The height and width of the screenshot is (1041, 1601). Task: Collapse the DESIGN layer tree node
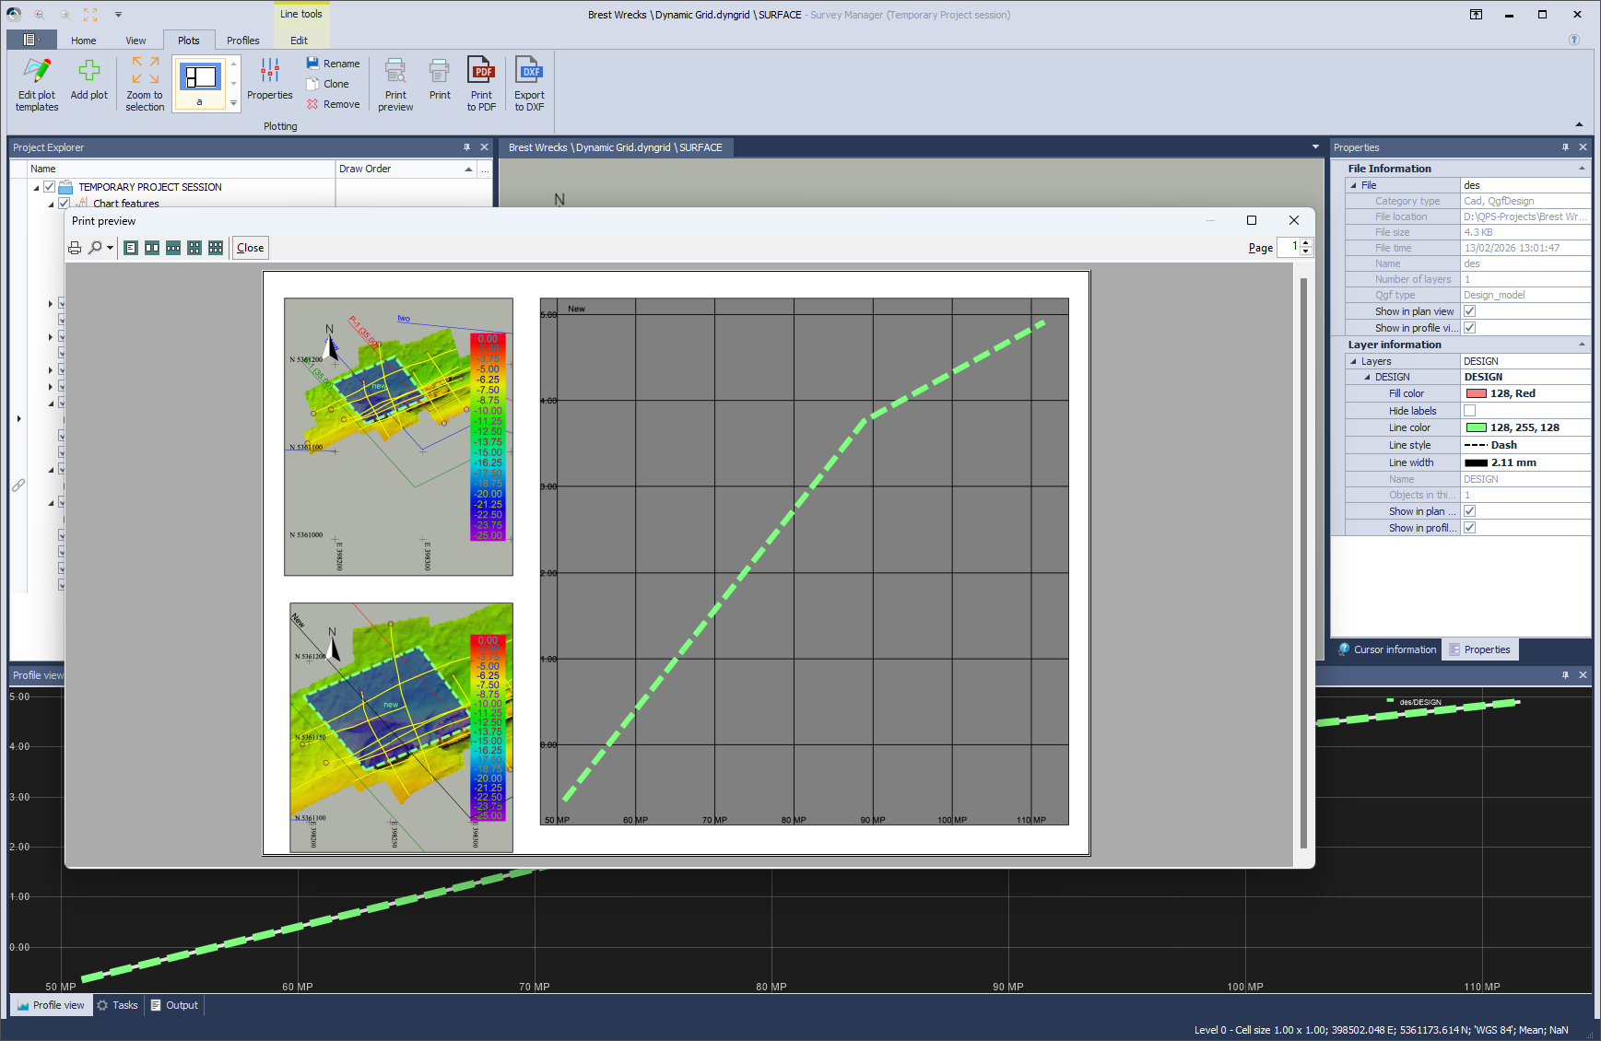point(1367,377)
